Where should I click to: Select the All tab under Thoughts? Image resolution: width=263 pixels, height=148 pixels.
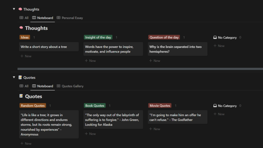coord(24,18)
